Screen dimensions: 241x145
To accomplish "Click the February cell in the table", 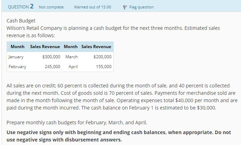I will click(x=18, y=67).
